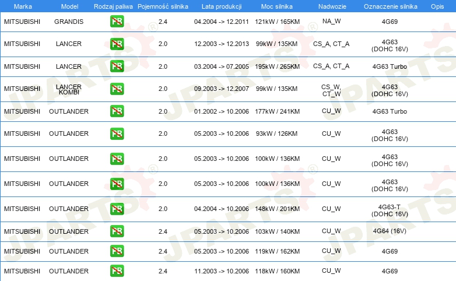Click the Rodzaj paliwa column header
Image resolution: width=456 pixels, height=281 pixels.
(113, 6)
